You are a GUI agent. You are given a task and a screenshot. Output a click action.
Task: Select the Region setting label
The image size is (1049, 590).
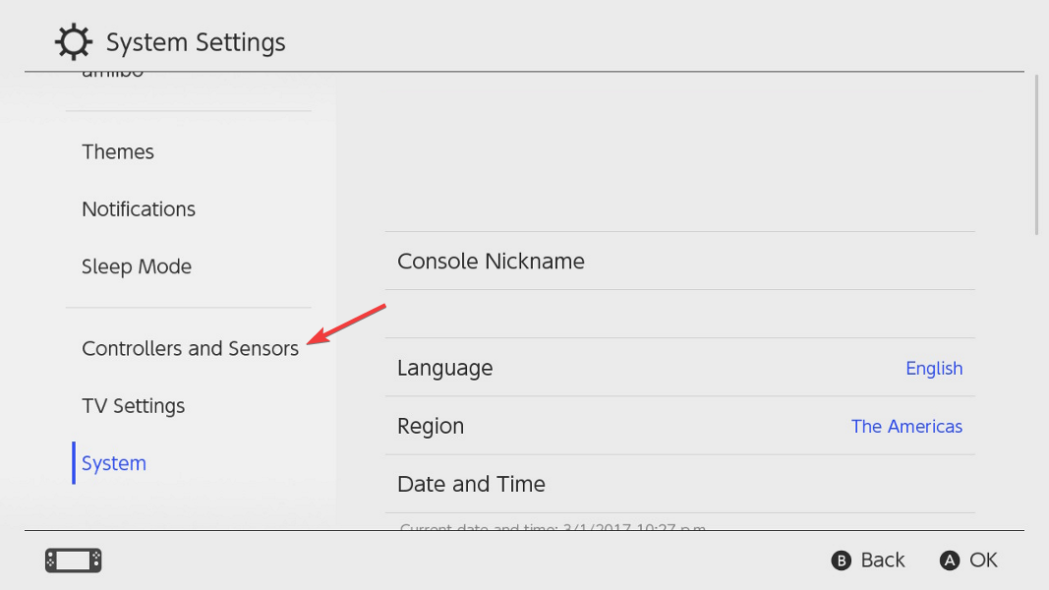point(431,426)
